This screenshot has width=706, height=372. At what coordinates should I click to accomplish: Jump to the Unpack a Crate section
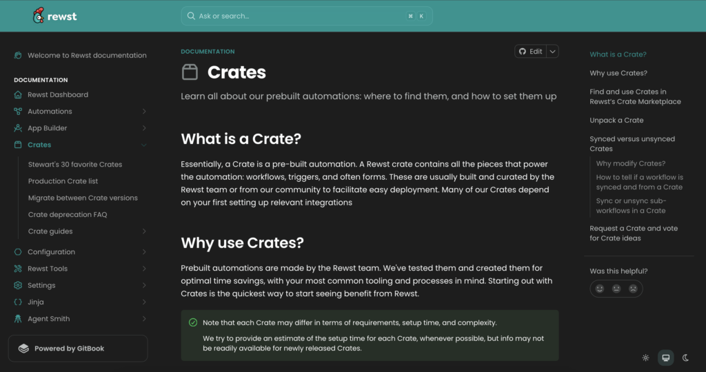pyautogui.click(x=616, y=120)
